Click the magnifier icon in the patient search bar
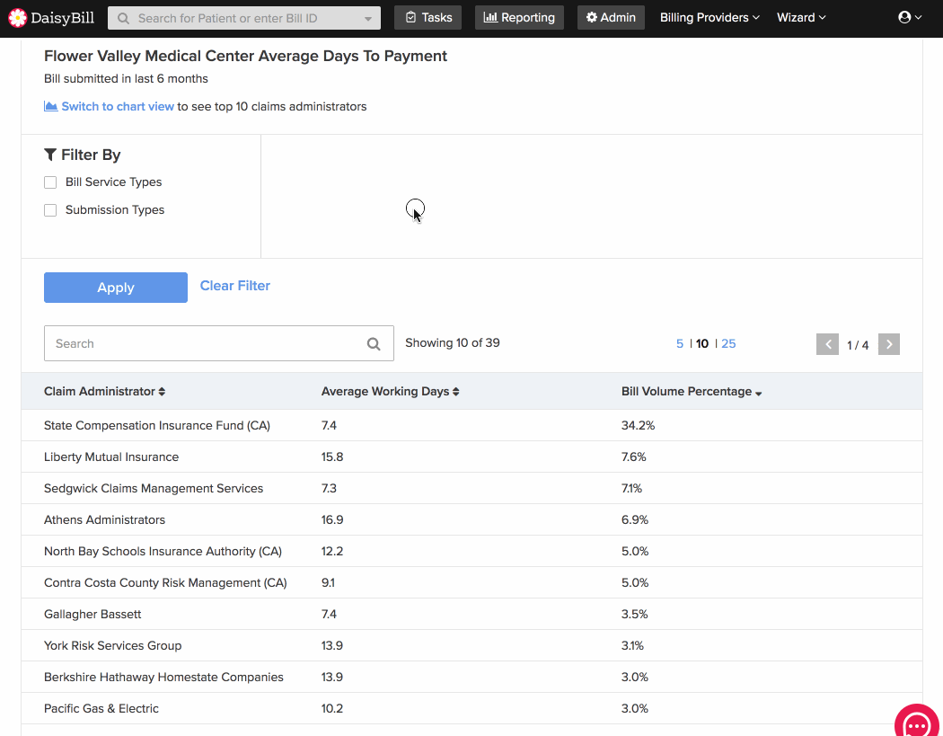 123,19
